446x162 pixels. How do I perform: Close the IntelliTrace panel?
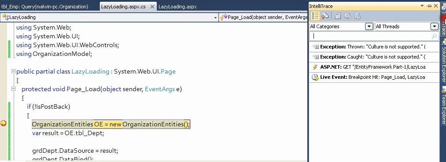click(436, 6)
